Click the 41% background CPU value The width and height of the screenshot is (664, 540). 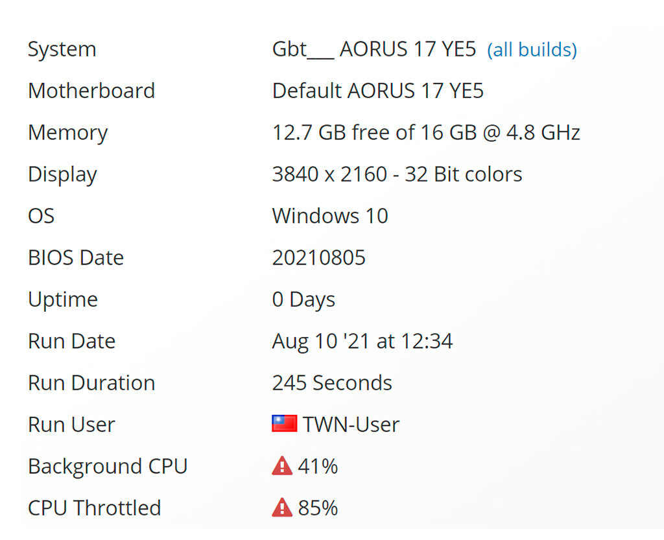[318, 466]
